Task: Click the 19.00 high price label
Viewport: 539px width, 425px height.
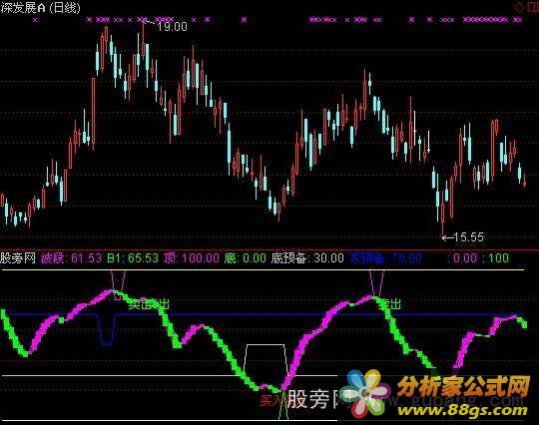Action: click(x=173, y=27)
